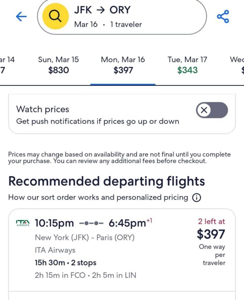The width and height of the screenshot is (244, 300).
Task: Tap the Mar 16 1 traveler summary
Action: (108, 24)
